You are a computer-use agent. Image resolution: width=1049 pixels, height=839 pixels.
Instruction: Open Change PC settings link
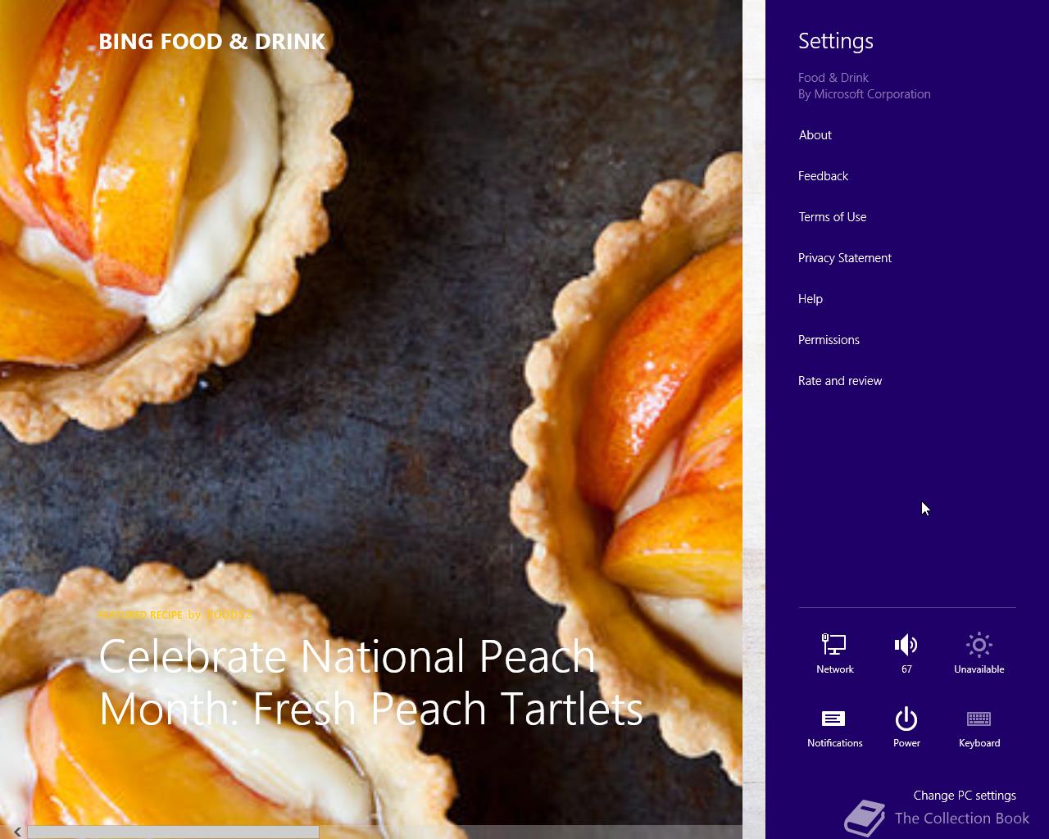coord(965,796)
